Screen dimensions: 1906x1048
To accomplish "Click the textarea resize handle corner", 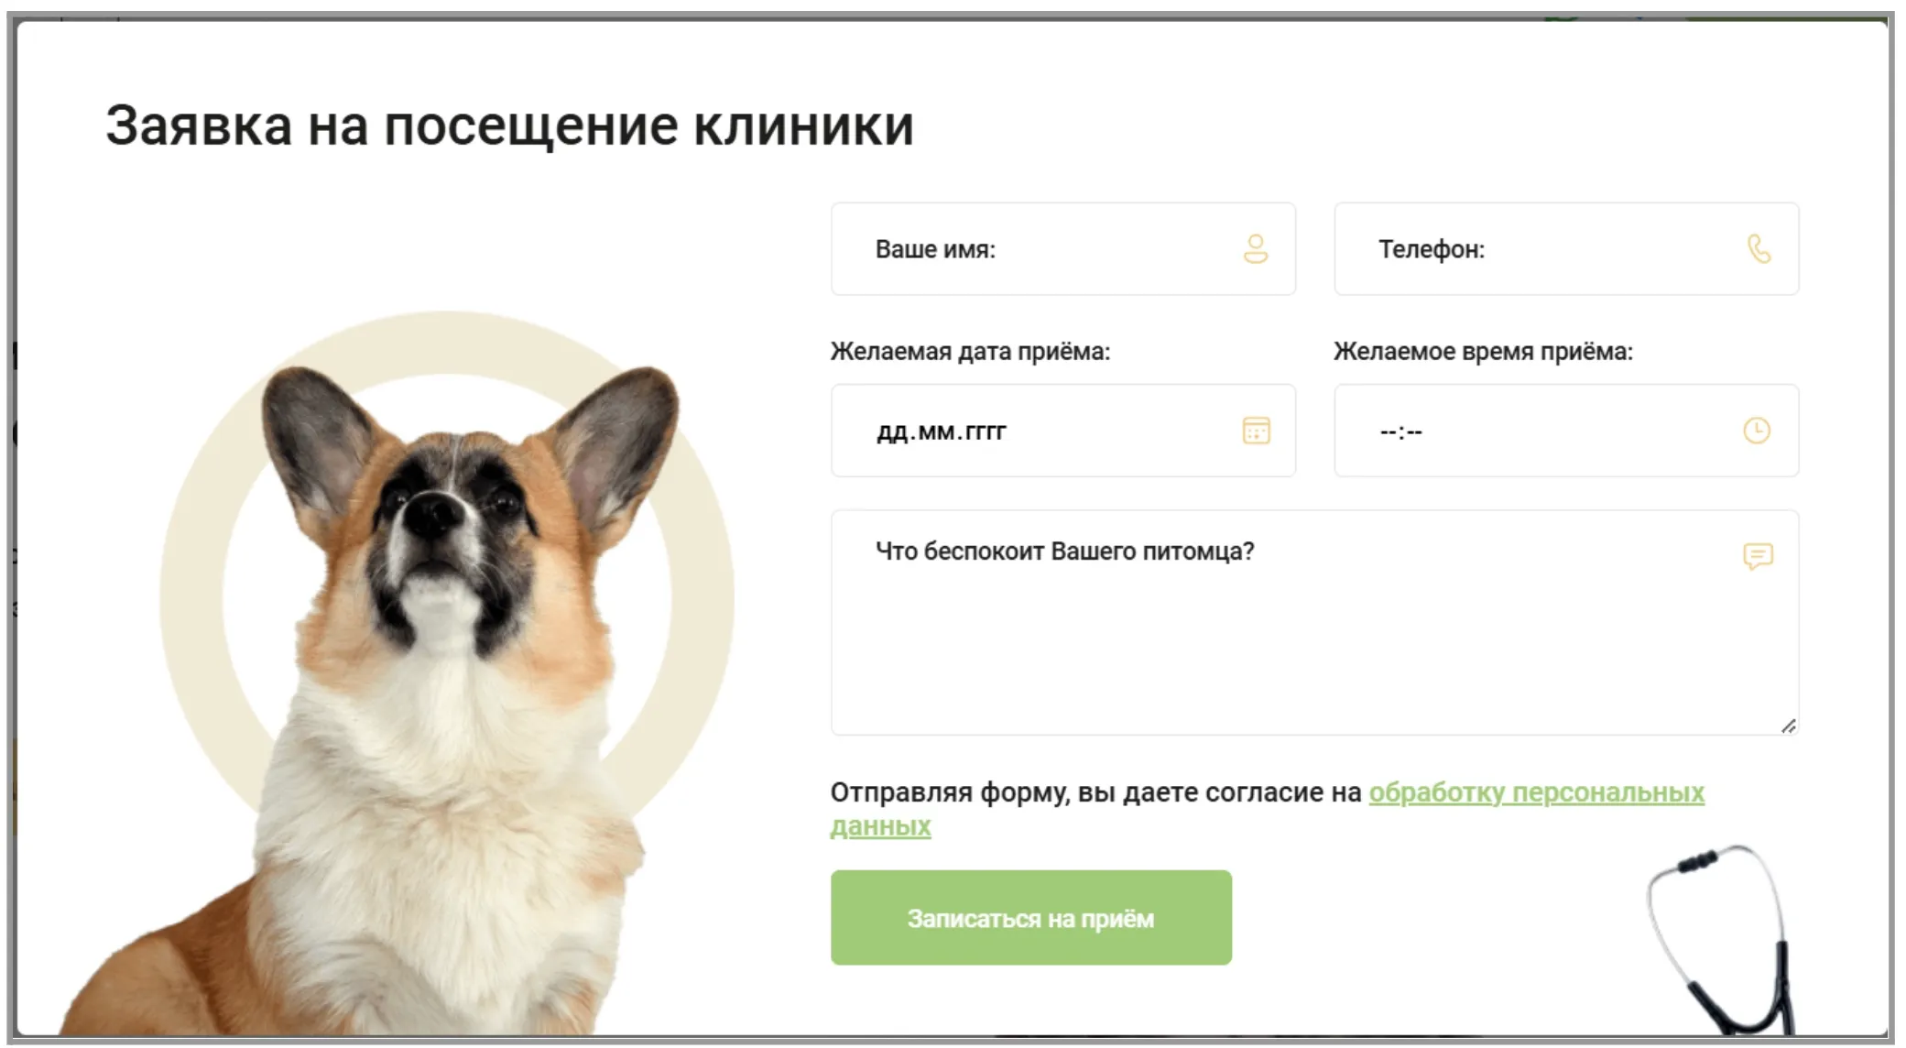I will click(1789, 726).
